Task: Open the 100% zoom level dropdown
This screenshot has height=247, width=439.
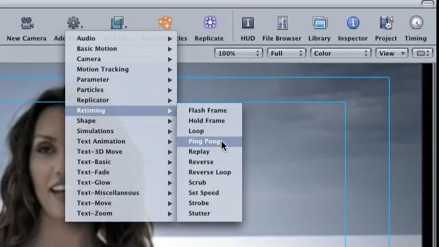Action: (238, 54)
